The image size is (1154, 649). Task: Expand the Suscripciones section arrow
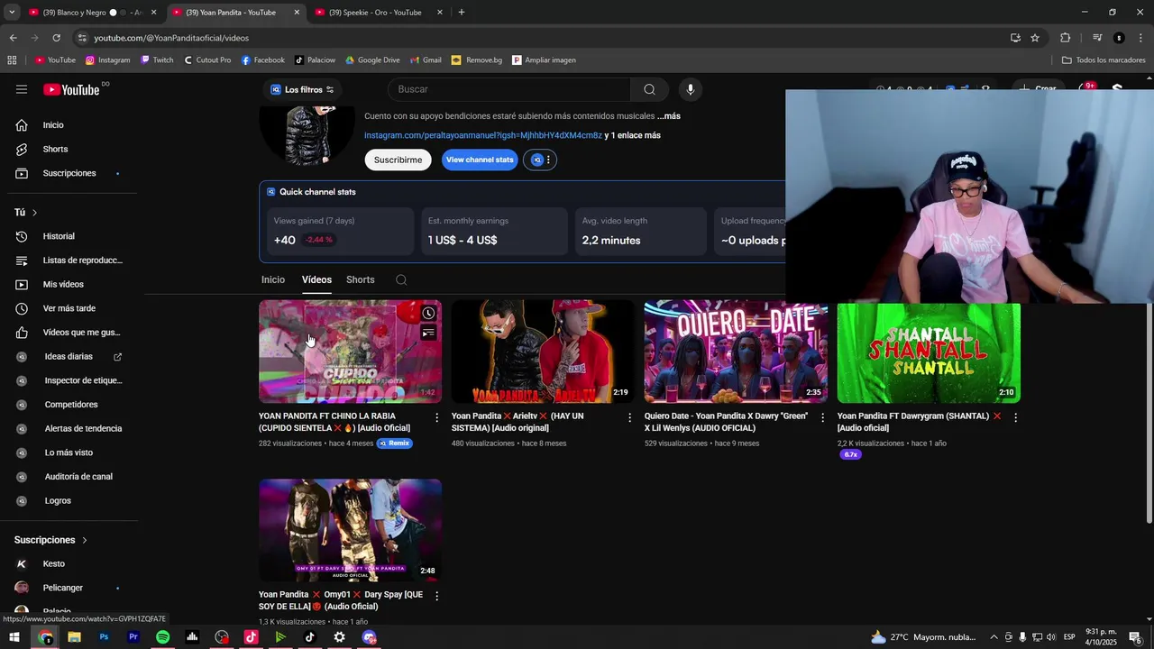(85, 540)
